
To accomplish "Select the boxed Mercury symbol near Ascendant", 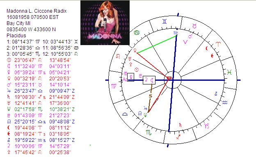I will [x=130, y=77].
